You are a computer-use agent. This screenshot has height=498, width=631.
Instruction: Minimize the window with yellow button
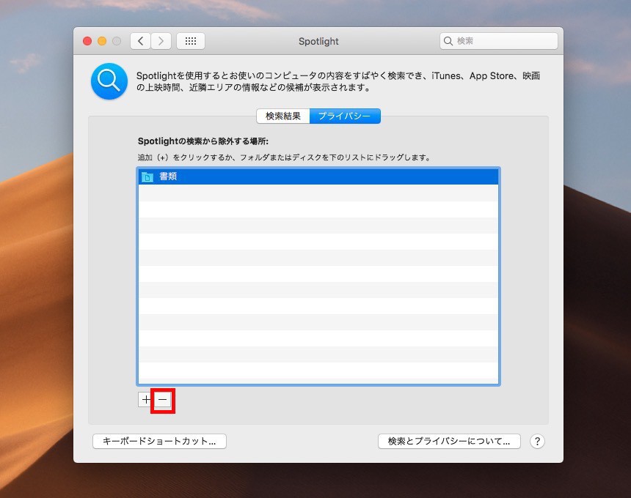coord(102,41)
